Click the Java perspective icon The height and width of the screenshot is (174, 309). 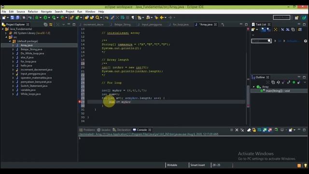[x=304, y=17]
